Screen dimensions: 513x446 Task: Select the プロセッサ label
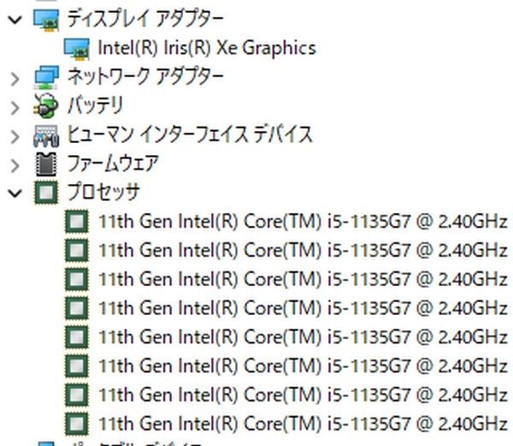click(x=103, y=192)
